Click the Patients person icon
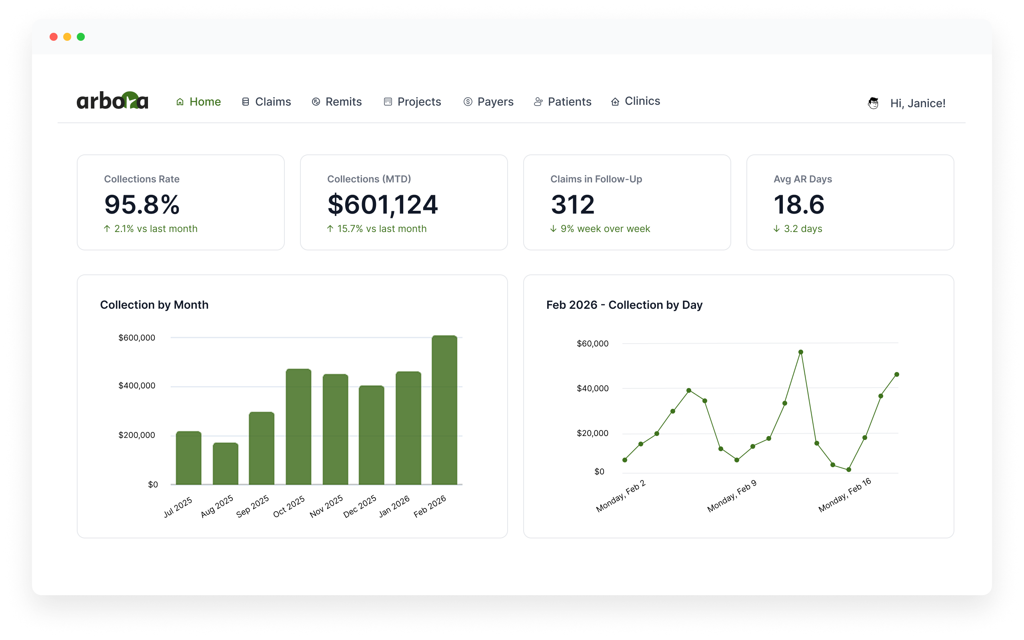 coord(538,102)
